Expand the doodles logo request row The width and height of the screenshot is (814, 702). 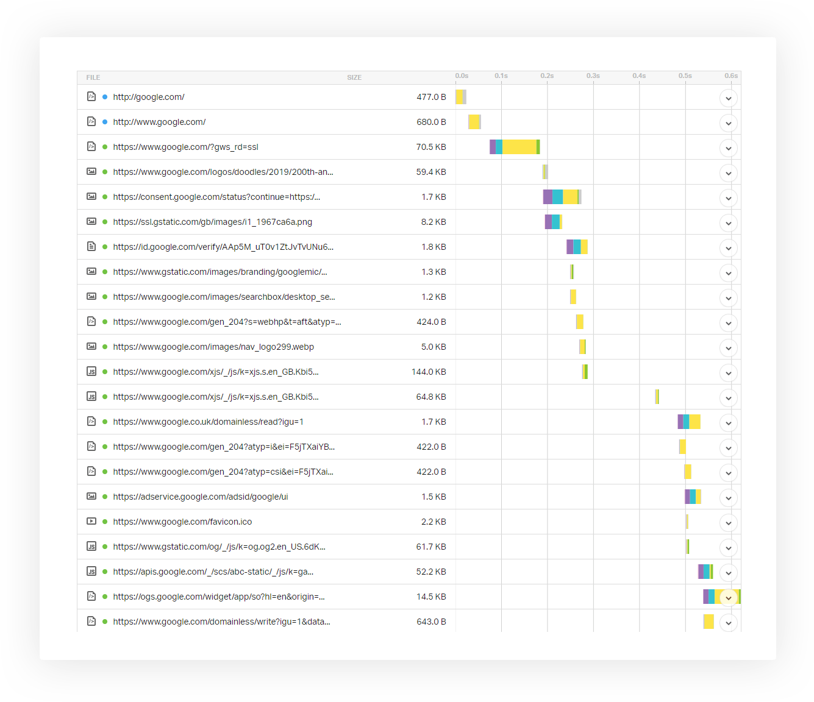pos(729,173)
